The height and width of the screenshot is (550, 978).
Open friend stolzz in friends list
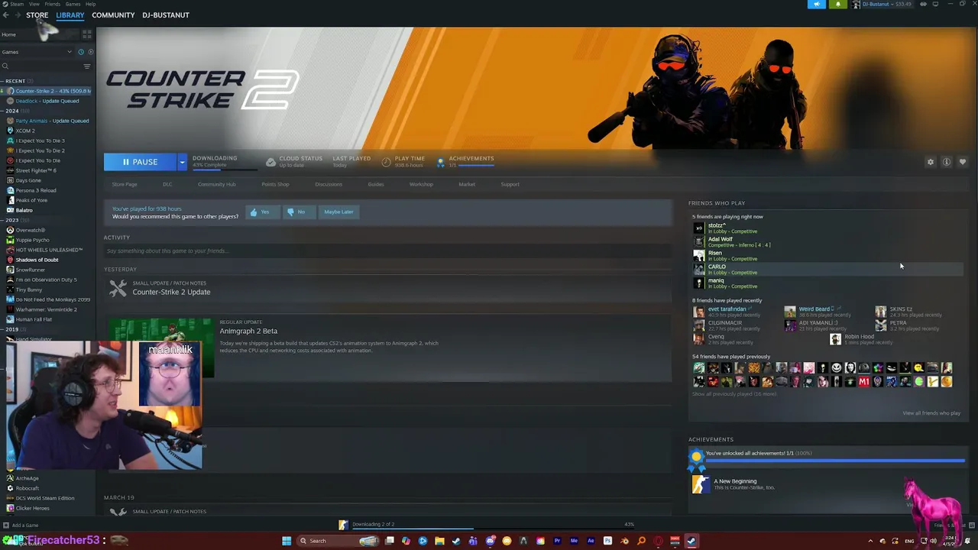pyautogui.click(x=716, y=225)
